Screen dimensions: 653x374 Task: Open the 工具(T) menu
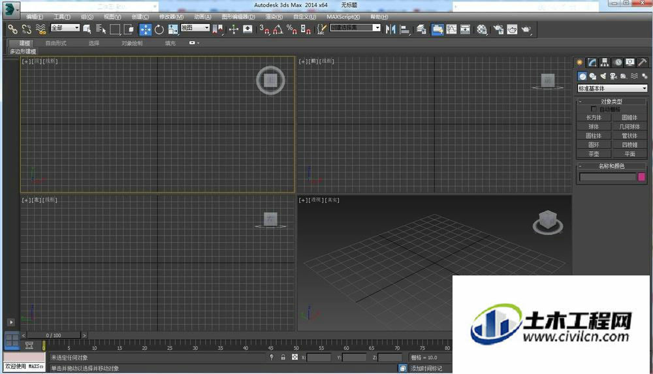tap(61, 17)
